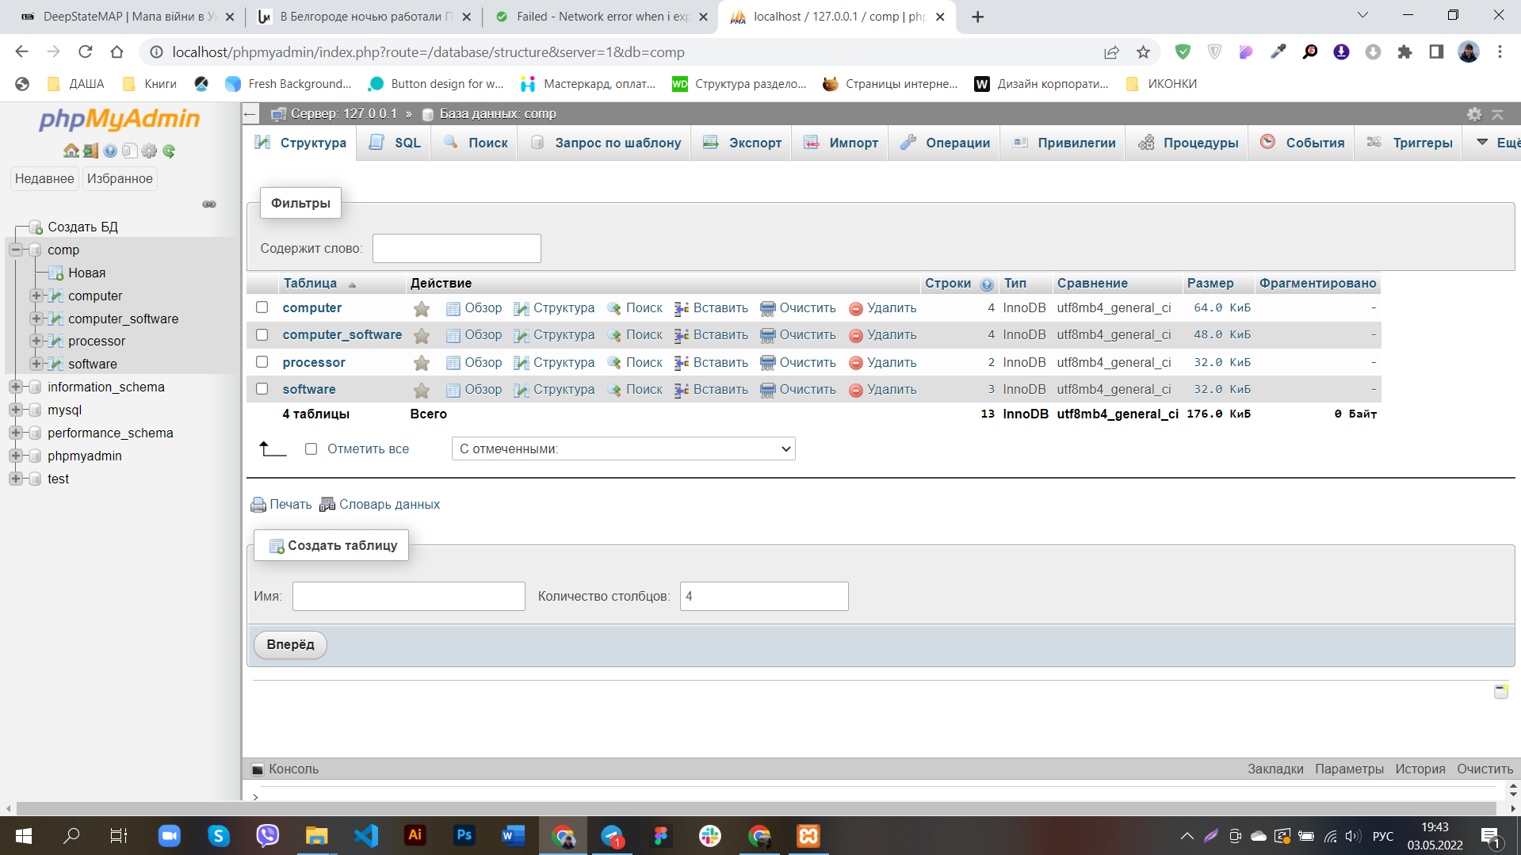Screen dimensions: 1521x855
Task: Open Structure of the software table
Action: [x=563, y=389]
